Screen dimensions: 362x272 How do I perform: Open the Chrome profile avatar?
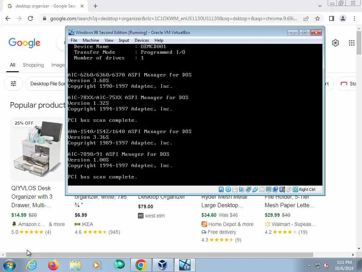pyautogui.click(x=343, y=18)
